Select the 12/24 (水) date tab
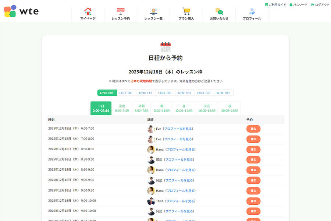This screenshot has width=331, height=221. [x=223, y=93]
